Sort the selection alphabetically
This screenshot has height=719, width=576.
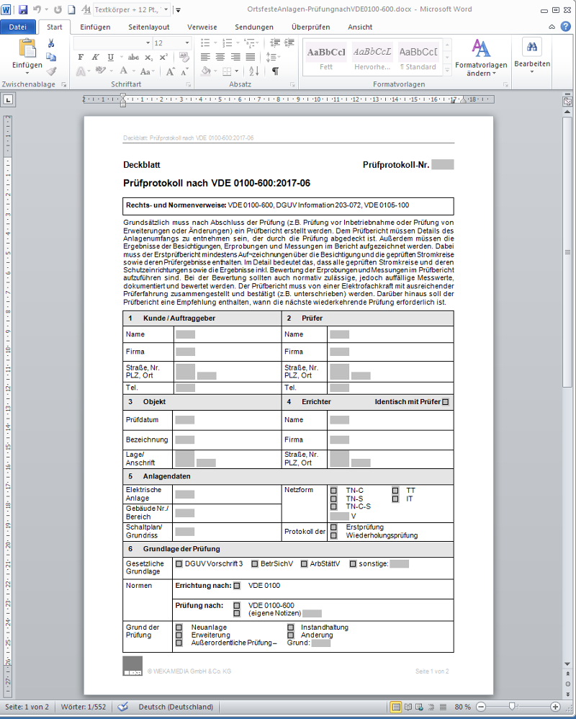click(x=253, y=71)
